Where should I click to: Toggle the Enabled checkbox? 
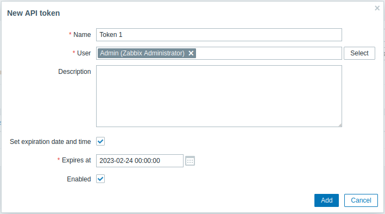pos(100,179)
